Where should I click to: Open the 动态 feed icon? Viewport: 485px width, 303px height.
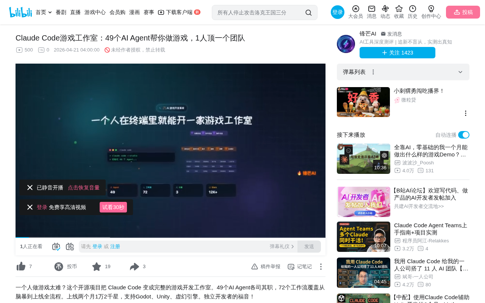[385, 12]
